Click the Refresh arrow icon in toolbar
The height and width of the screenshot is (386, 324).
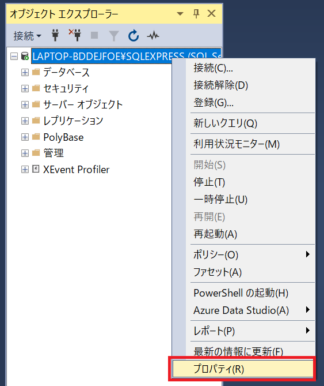point(134,35)
